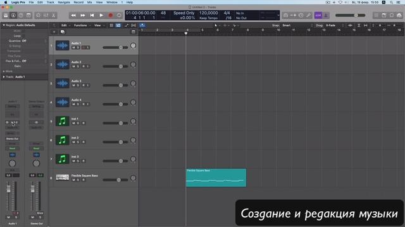Open the Tuner in the control bar
Viewport: 405px width, 227px height.
[x=309, y=15]
